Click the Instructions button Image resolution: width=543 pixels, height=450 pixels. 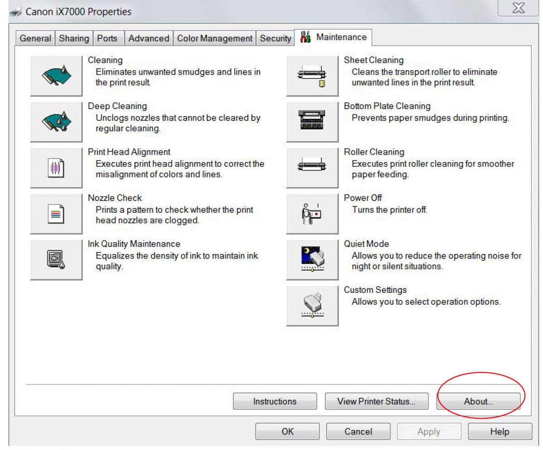click(x=275, y=401)
